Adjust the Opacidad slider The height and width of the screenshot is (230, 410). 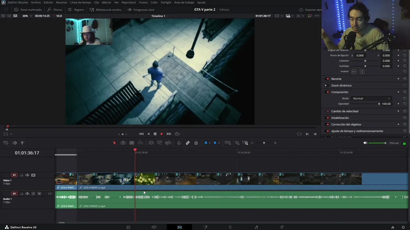click(x=365, y=104)
